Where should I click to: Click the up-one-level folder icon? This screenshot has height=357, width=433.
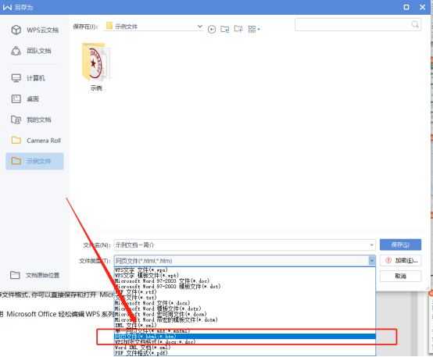(225, 29)
